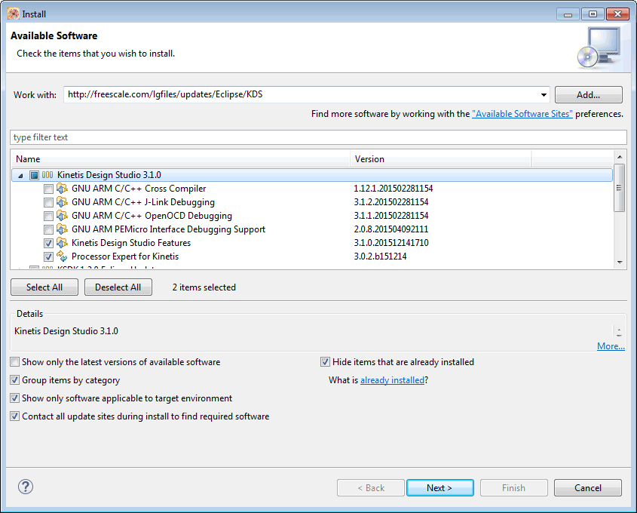
Task: Click the GNU ARM C/C++ Cross Compiler feature icon
Action: (x=63, y=189)
